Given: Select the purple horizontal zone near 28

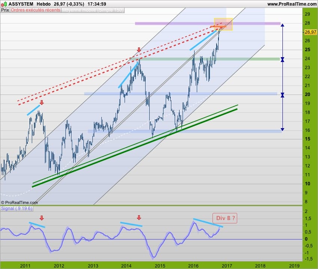Looking at the screenshot, I should (x=208, y=24).
